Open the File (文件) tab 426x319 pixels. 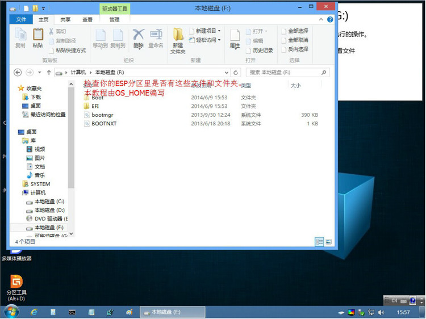point(21,19)
